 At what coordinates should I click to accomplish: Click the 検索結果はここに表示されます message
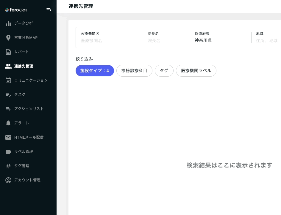230,165
